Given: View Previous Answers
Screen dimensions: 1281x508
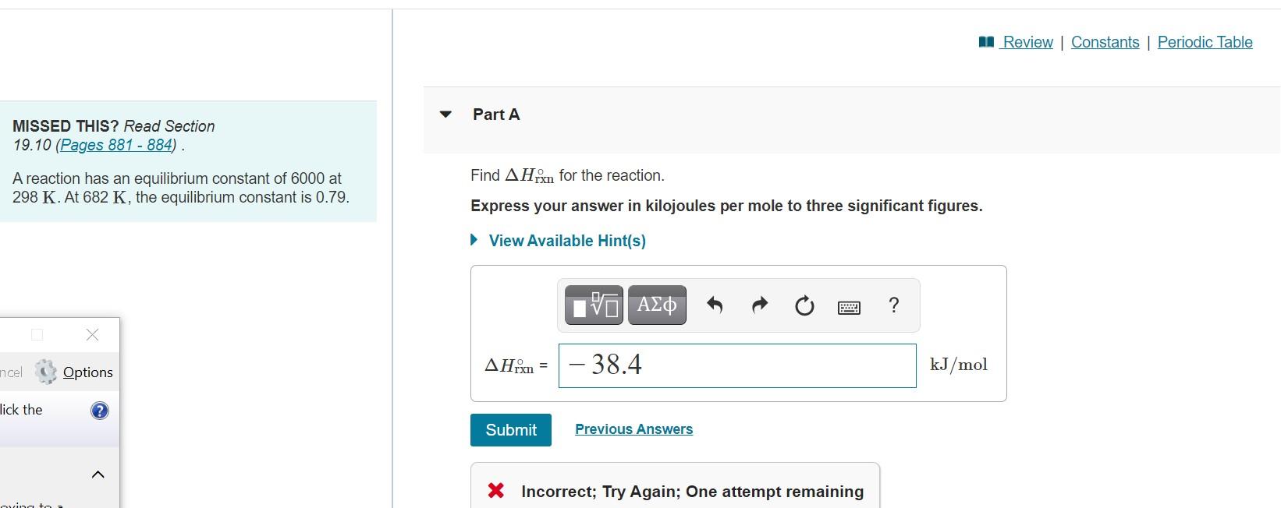Looking at the screenshot, I should (633, 429).
